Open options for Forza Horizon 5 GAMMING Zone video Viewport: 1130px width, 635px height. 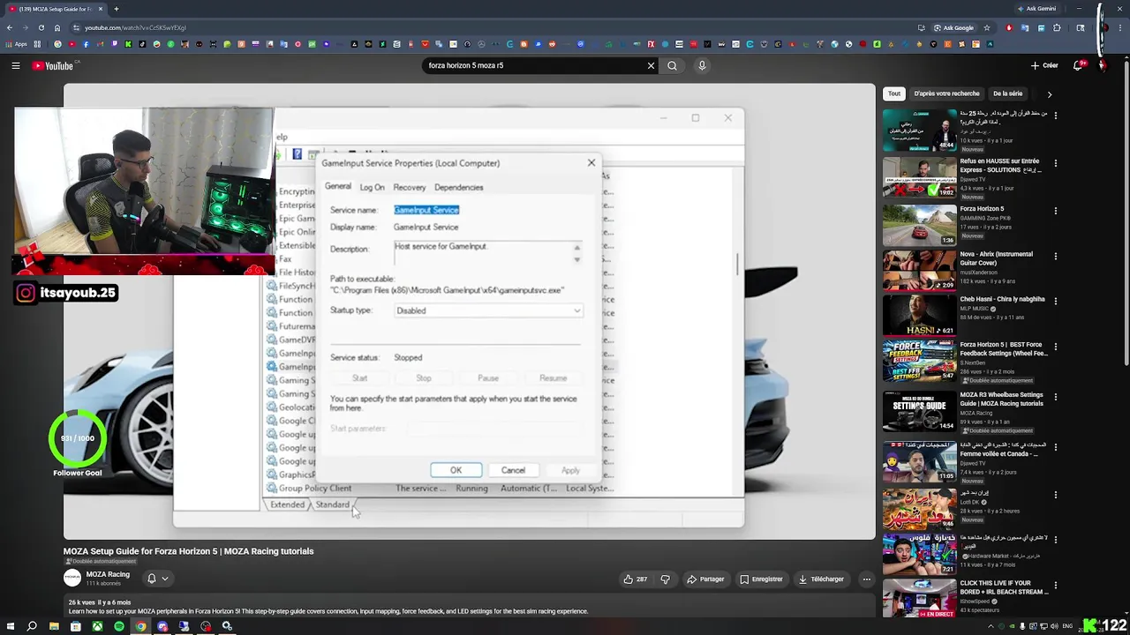(1055, 212)
